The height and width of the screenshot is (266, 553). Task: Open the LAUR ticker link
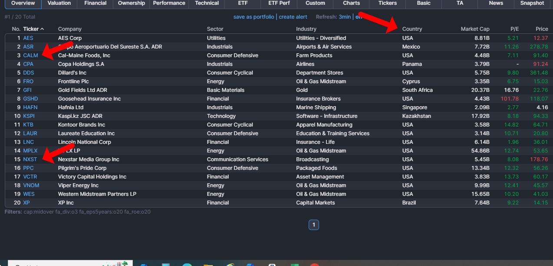(x=30, y=133)
